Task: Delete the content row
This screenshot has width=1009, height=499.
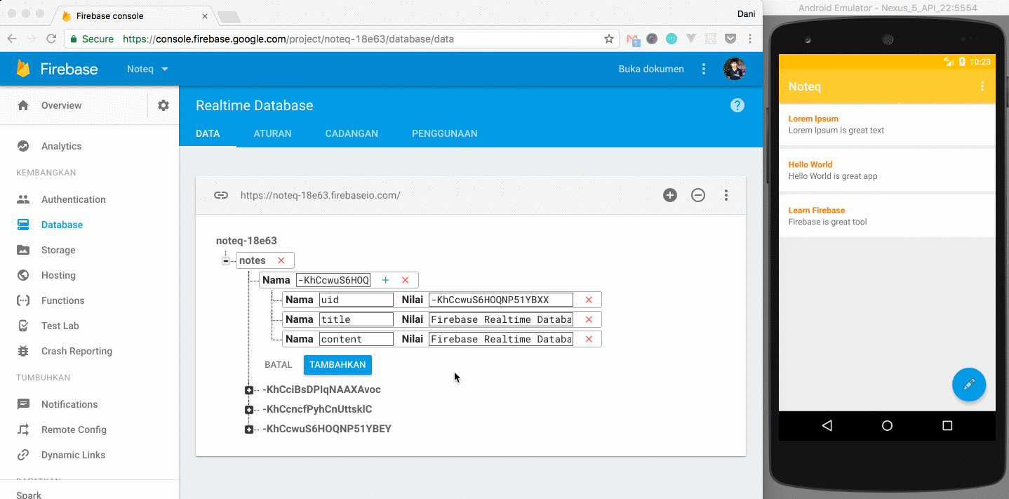Action: click(x=589, y=339)
